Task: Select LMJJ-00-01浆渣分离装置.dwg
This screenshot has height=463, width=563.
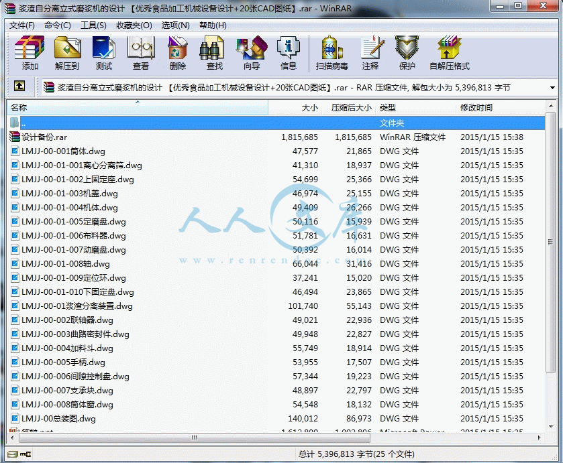Action: coord(77,306)
